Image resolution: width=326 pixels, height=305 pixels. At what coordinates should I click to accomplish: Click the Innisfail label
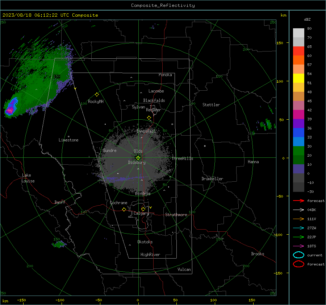pos(146,131)
